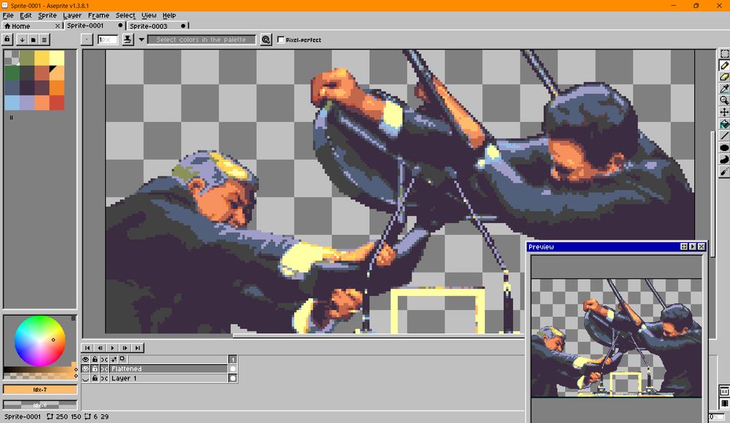
Task: Play animation in the Preview window
Action: [x=693, y=247]
